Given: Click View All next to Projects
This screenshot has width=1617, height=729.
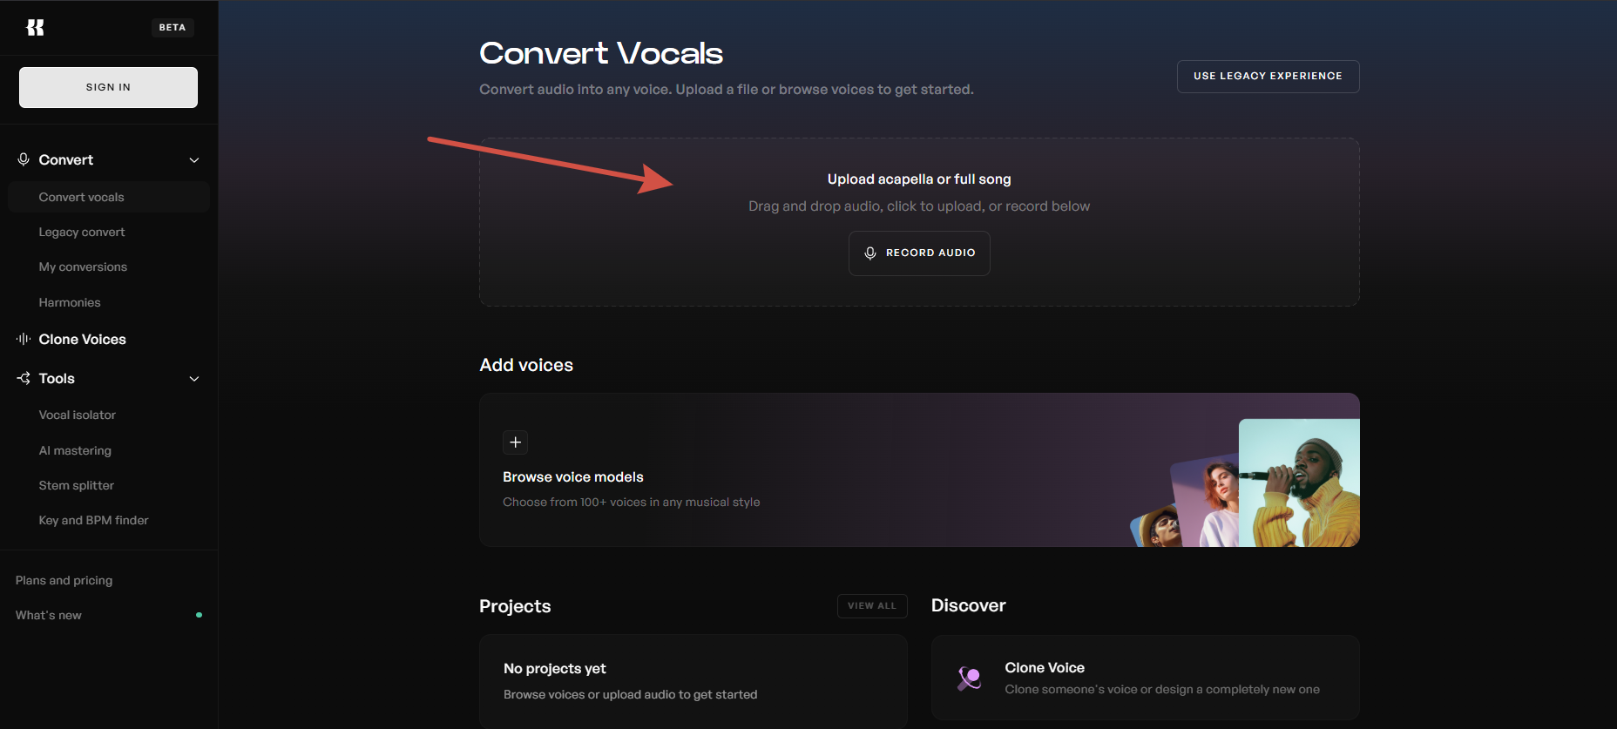Looking at the screenshot, I should point(872,606).
